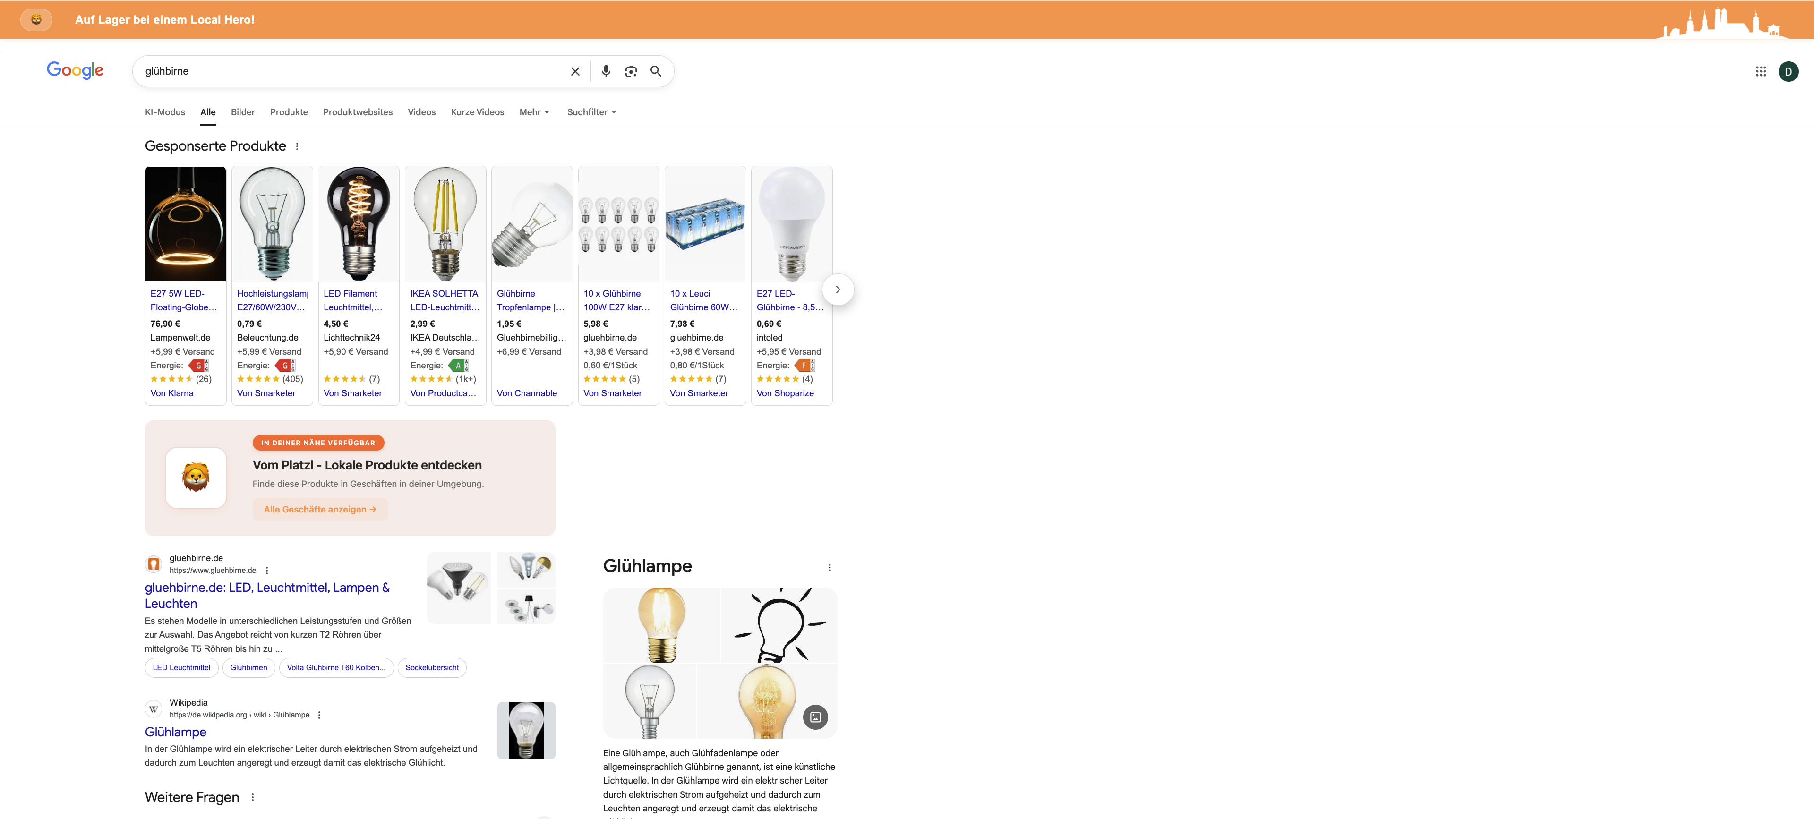
Task: Open more images icon in Glühlampe panel
Action: (815, 717)
